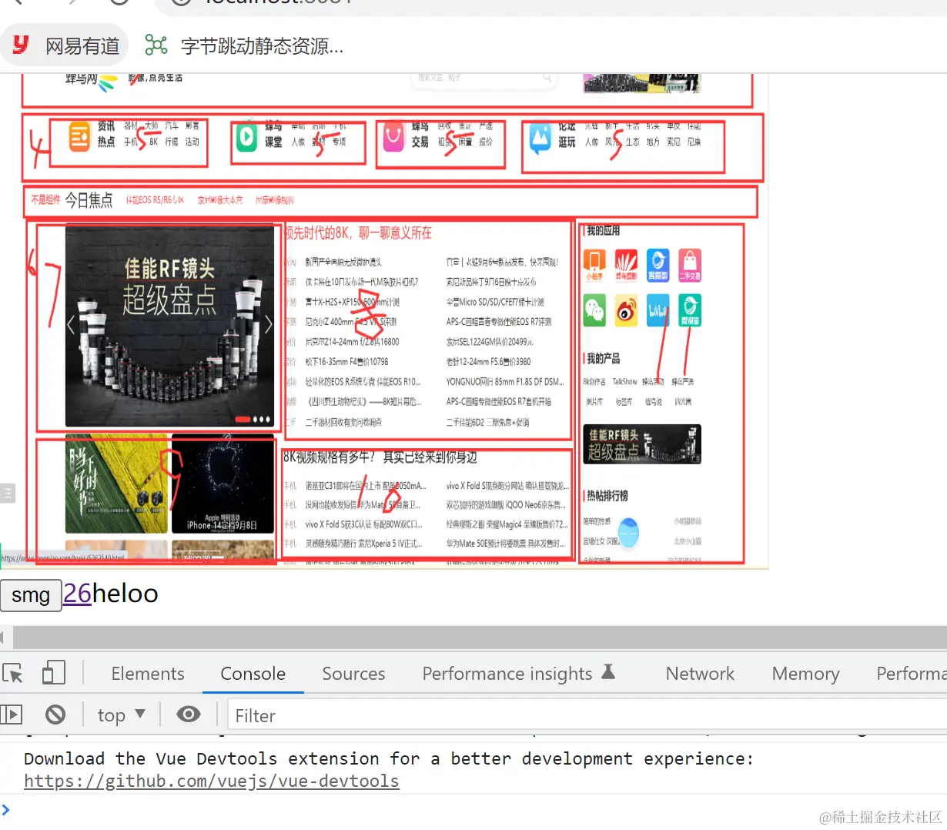Clear the console with the block icon
Image resolution: width=947 pixels, height=830 pixels.
point(55,715)
